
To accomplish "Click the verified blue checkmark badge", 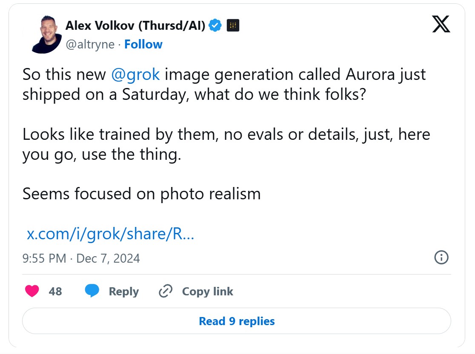I will click(x=215, y=25).
